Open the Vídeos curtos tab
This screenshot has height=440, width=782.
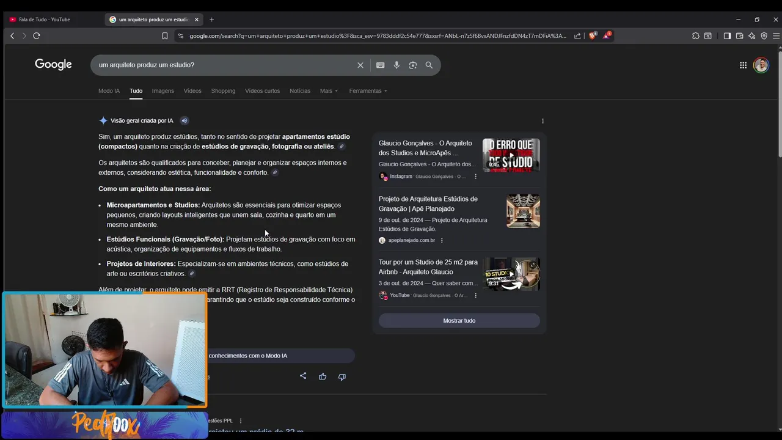point(262,91)
